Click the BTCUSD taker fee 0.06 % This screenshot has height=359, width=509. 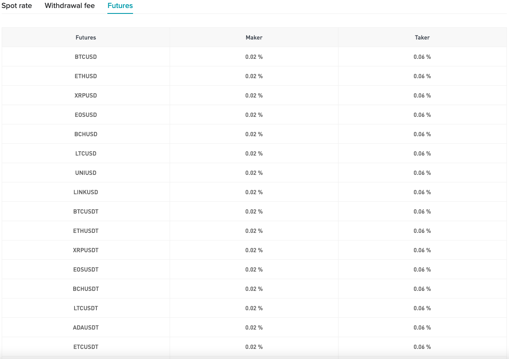pyautogui.click(x=422, y=57)
